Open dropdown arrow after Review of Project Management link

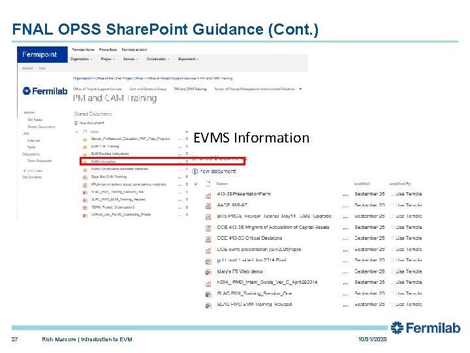coord(300,89)
